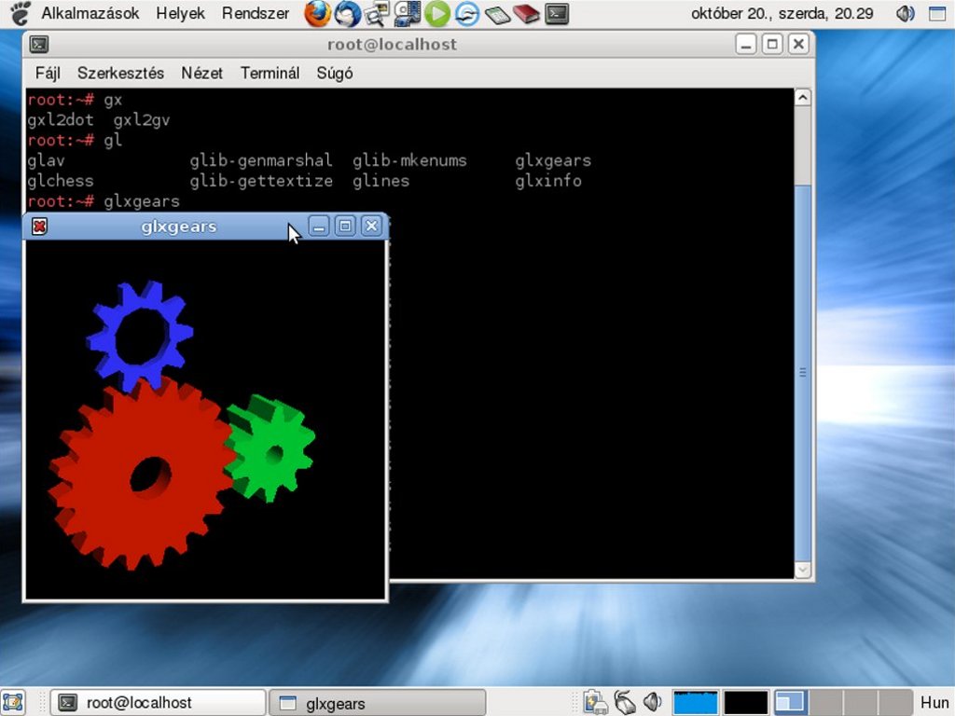Click the Hun keyboard layout indicator

point(934,703)
